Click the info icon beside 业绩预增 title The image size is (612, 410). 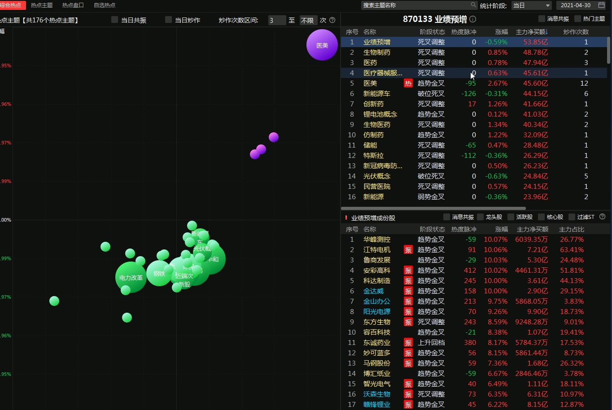pos(472,19)
